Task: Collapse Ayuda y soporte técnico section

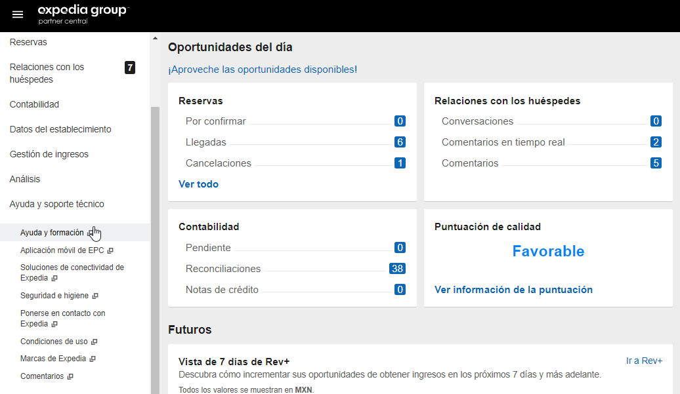Action: tap(56, 204)
